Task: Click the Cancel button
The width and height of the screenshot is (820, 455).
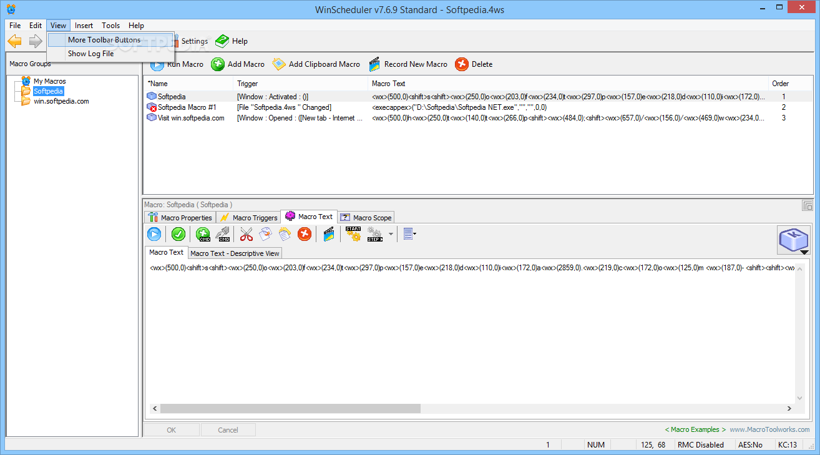Action: tap(228, 429)
